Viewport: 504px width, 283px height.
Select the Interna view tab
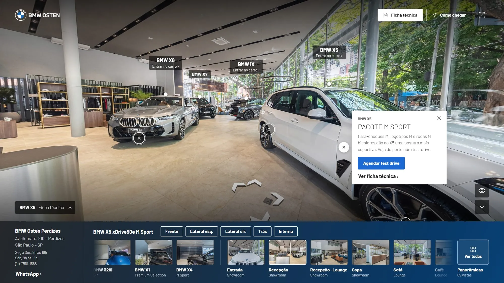tap(286, 231)
